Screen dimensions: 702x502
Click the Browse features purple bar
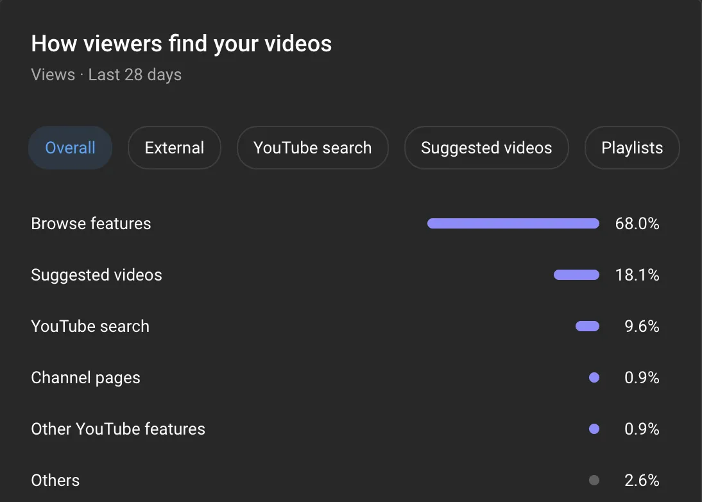(513, 223)
